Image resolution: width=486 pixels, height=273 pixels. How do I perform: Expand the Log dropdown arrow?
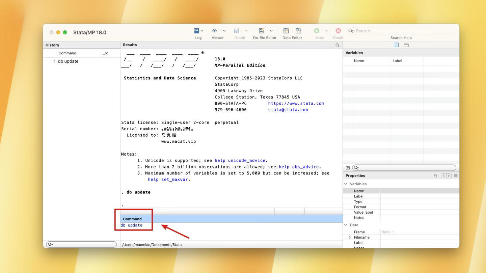tap(202, 31)
